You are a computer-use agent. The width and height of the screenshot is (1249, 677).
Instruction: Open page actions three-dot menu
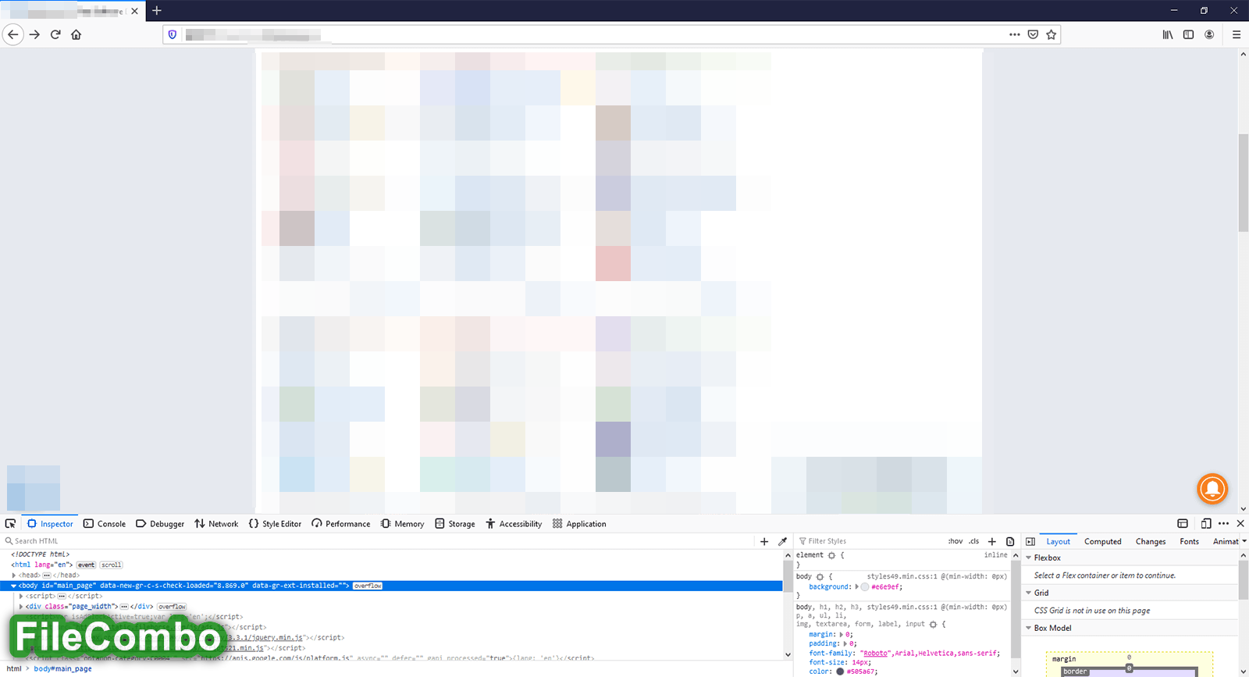point(1014,34)
